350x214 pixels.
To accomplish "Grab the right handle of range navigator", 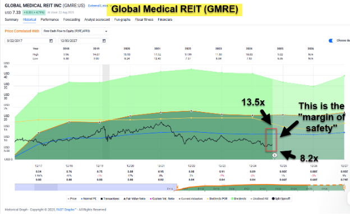I will point(344,188).
